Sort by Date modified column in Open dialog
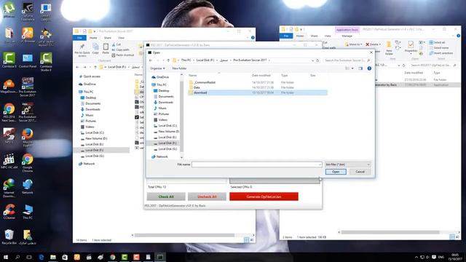The height and width of the screenshot is (262, 466). pyautogui.click(x=261, y=76)
